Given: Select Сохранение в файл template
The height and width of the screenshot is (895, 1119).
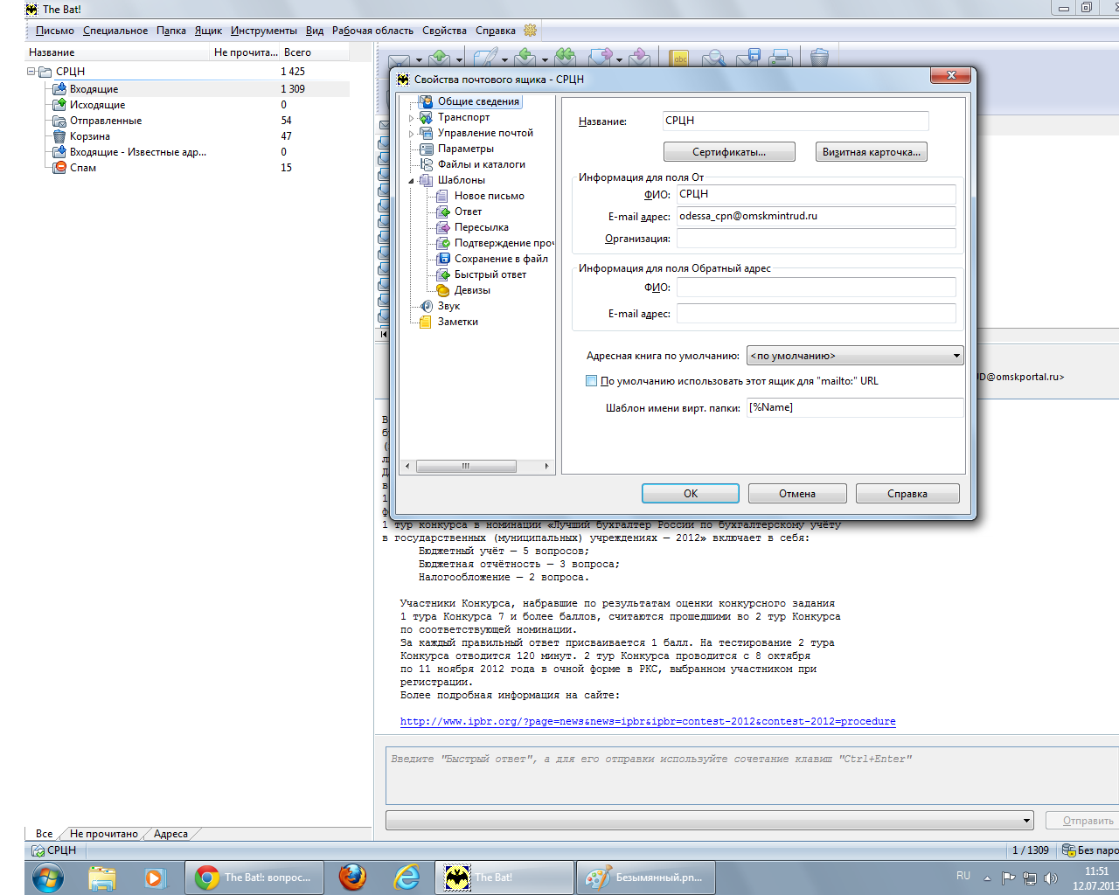Looking at the screenshot, I should pyautogui.click(x=501, y=259).
